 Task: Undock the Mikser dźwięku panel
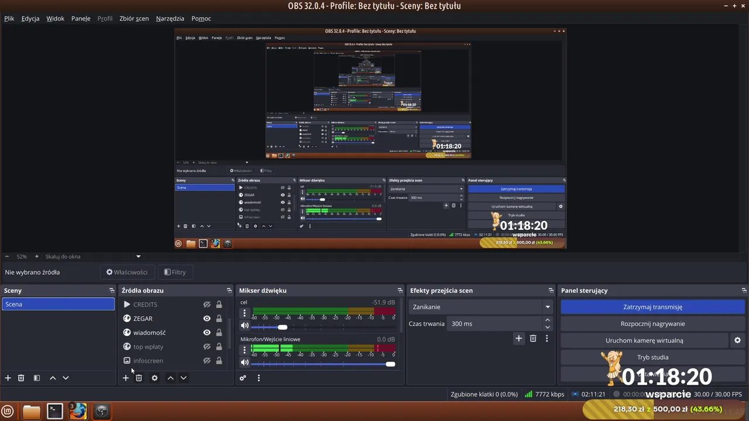[400, 291]
